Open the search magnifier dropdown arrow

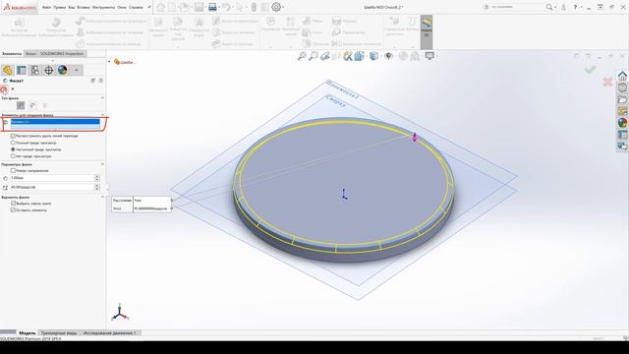(555, 7)
